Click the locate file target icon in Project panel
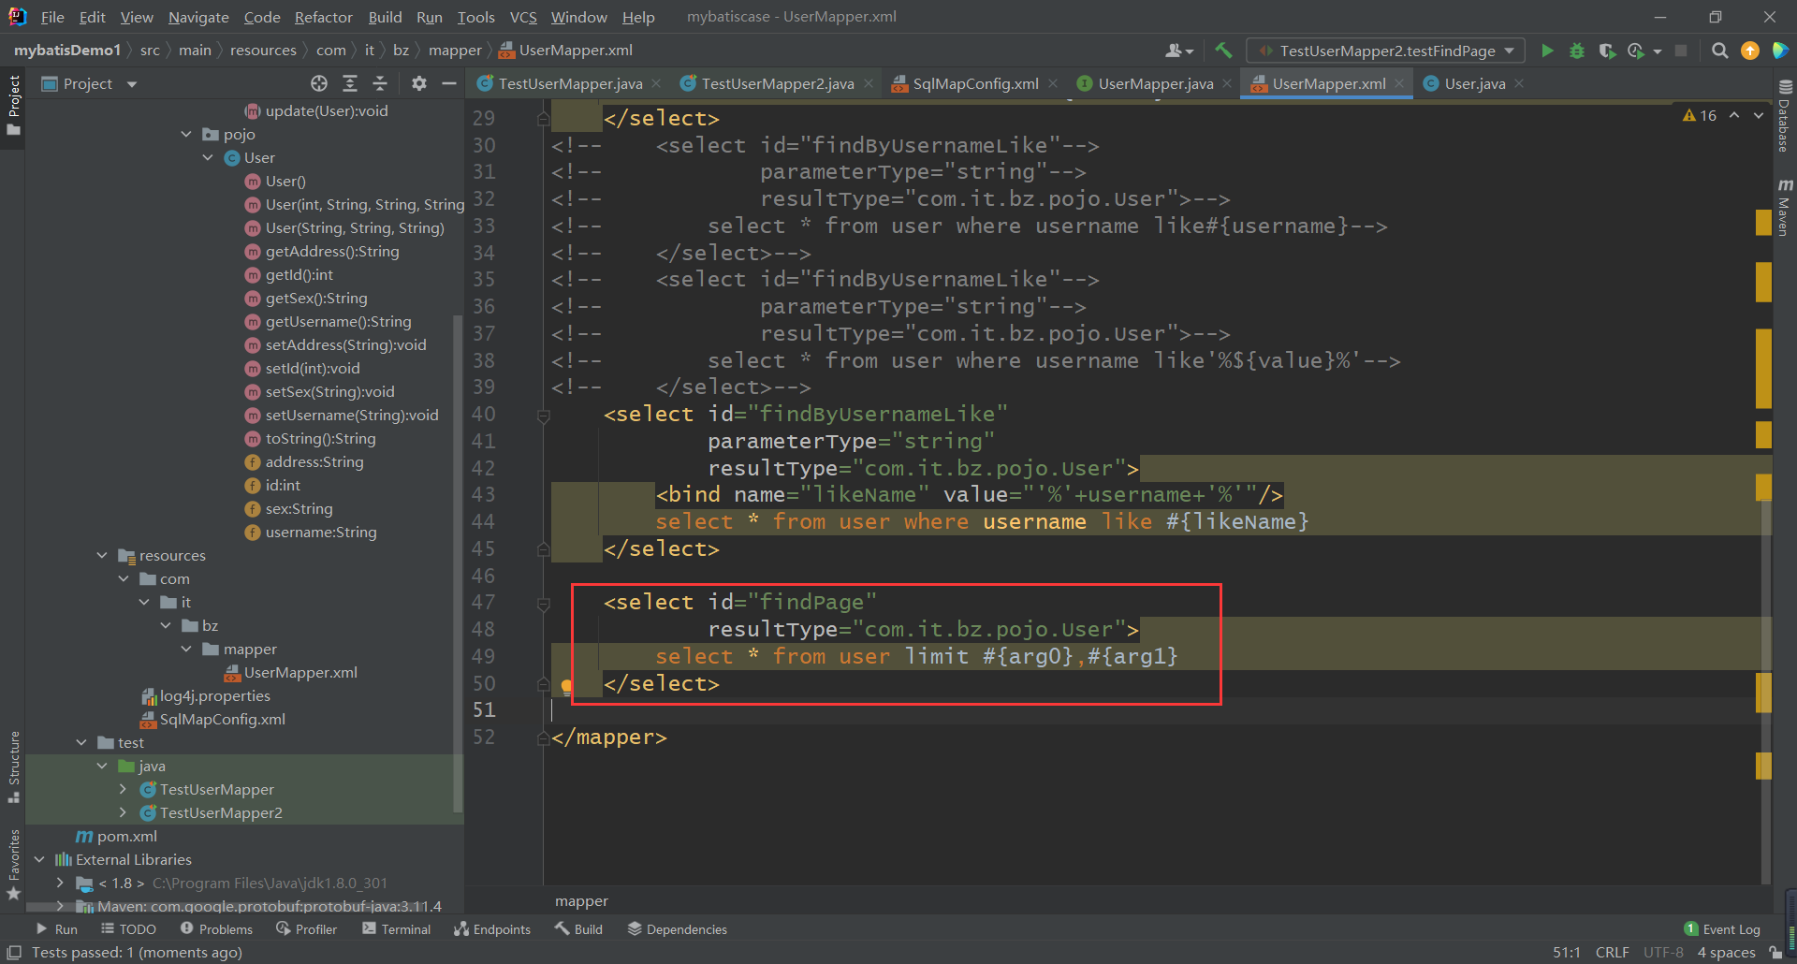Screen dimensions: 1797x964 click(x=319, y=84)
